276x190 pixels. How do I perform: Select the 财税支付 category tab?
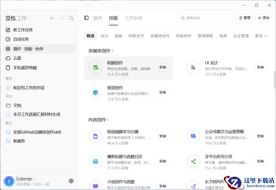[136, 36]
